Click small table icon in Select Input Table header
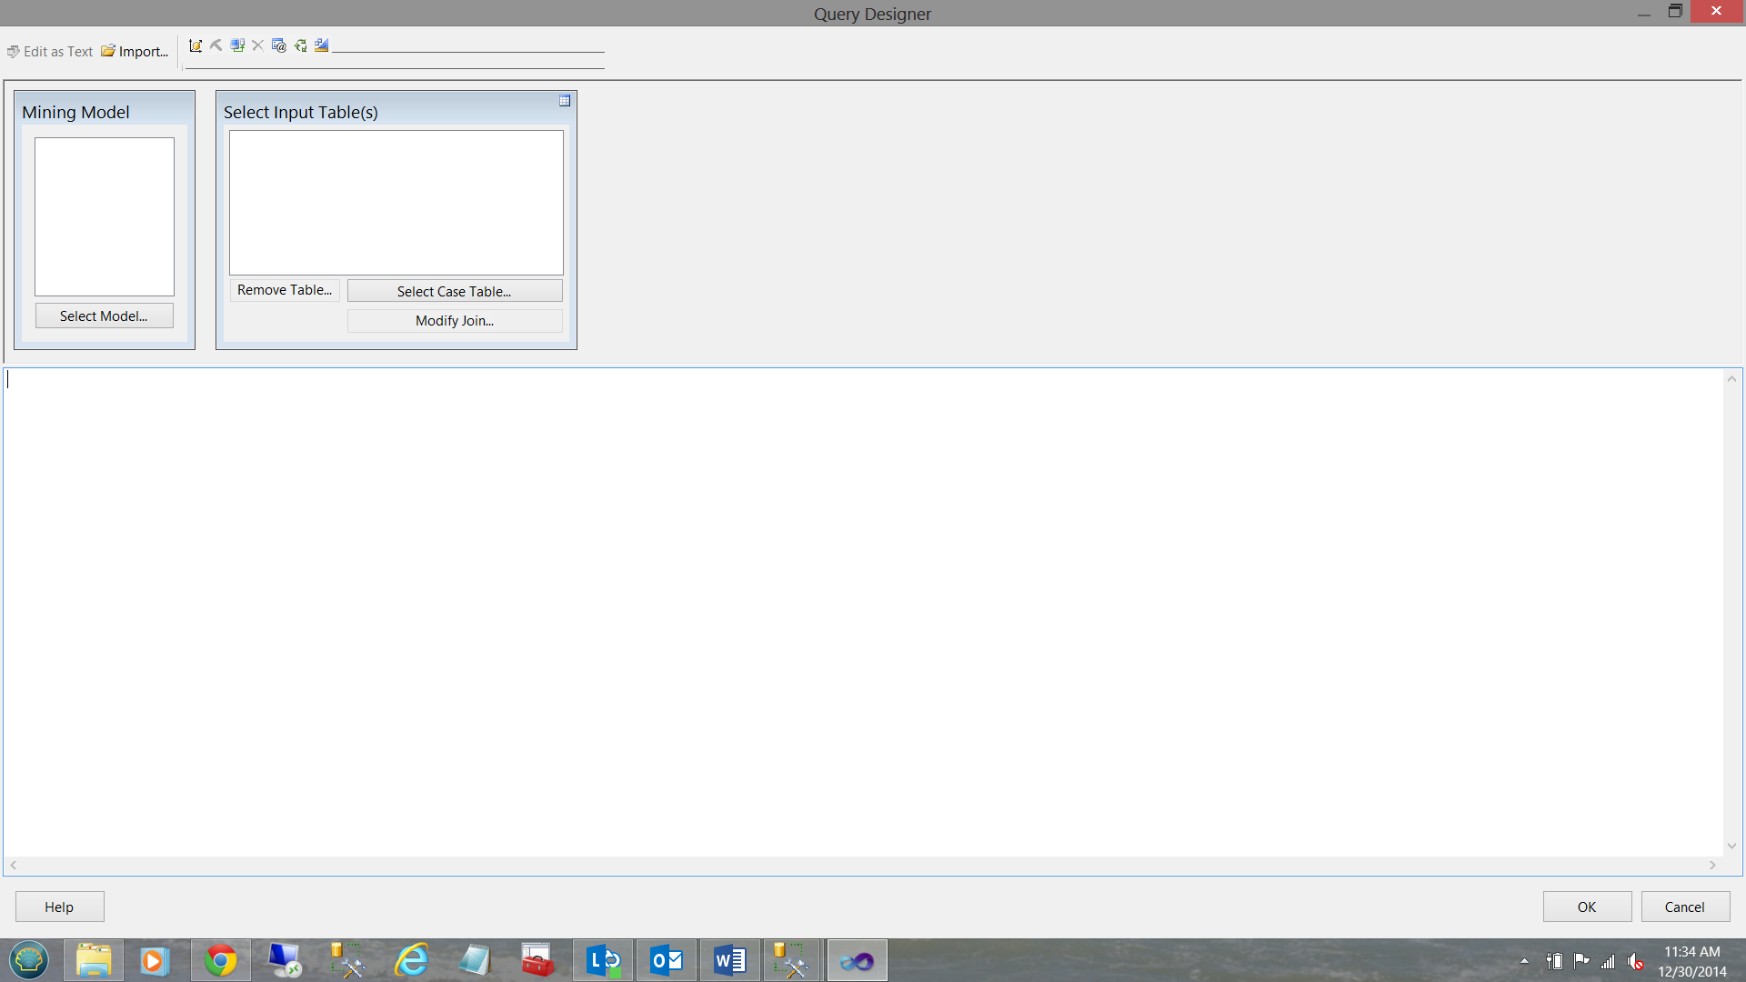 (565, 101)
